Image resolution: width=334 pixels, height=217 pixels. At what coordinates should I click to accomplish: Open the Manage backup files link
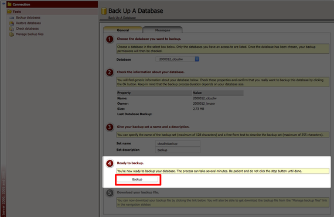30,34
